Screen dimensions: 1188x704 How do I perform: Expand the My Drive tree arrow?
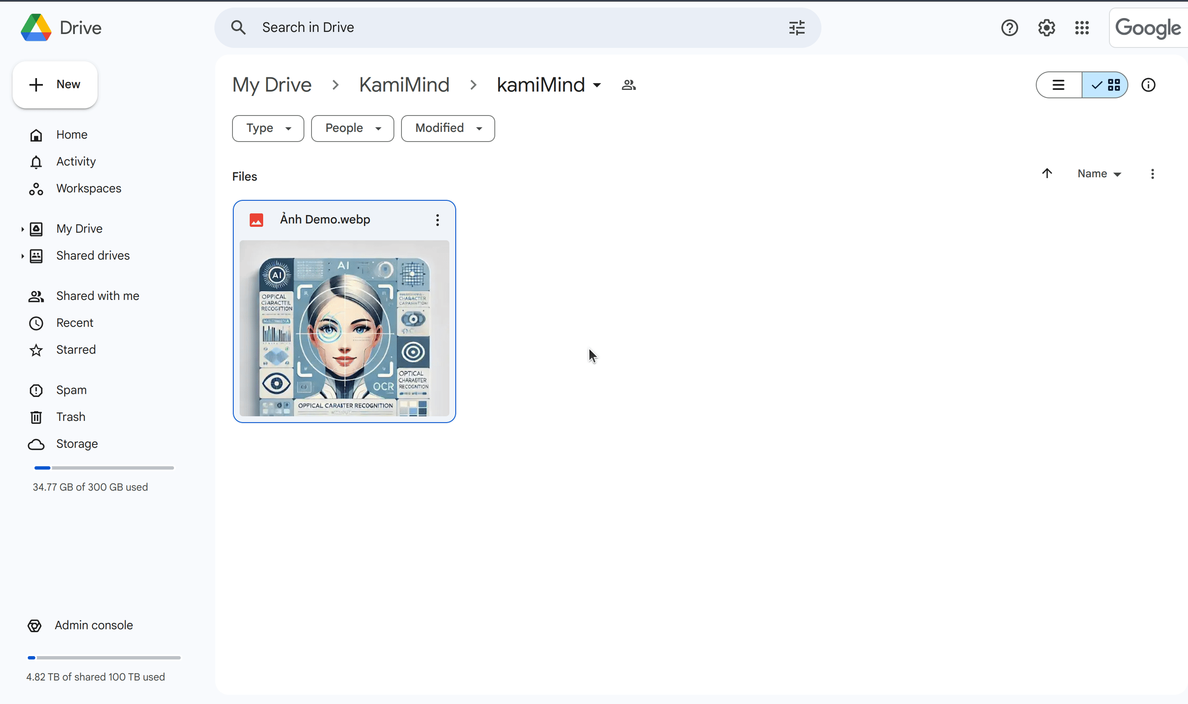[x=22, y=229]
